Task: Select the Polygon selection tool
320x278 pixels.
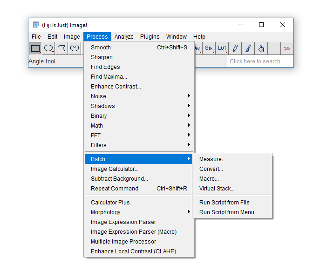Action: coord(61,48)
